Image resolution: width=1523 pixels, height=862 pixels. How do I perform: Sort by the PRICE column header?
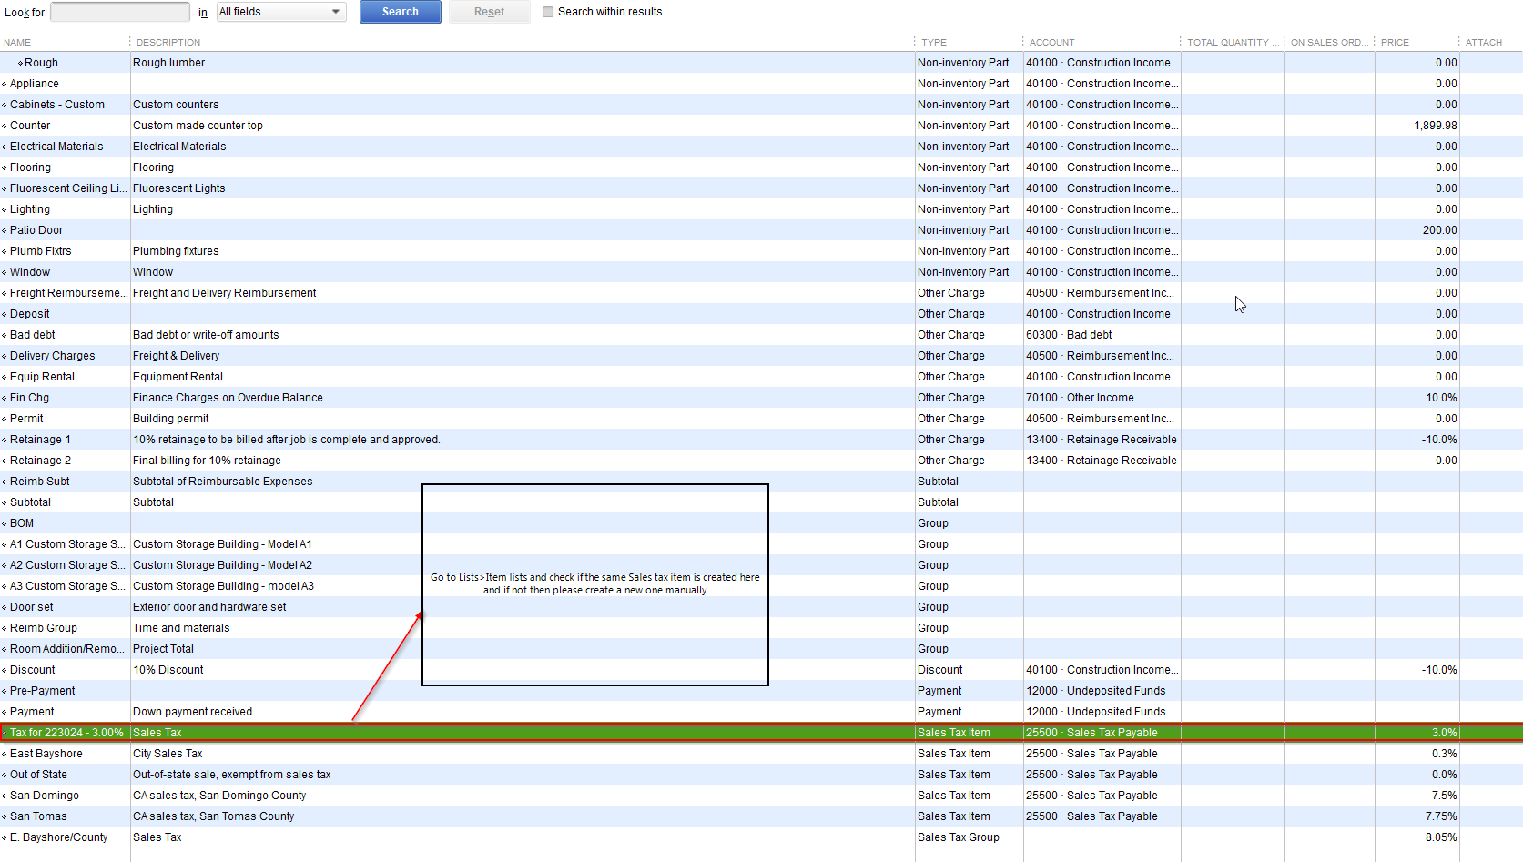tap(1395, 42)
